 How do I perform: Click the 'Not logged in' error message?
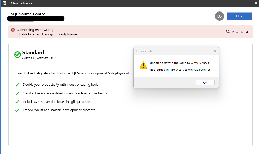180,70
